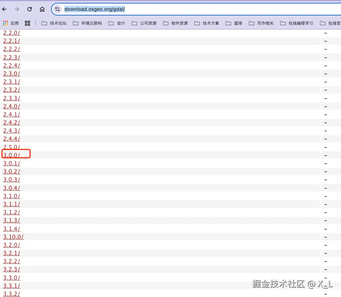341x297 pixels.
Task: Open the 3.1.0/ directory link
Action: pos(12,196)
